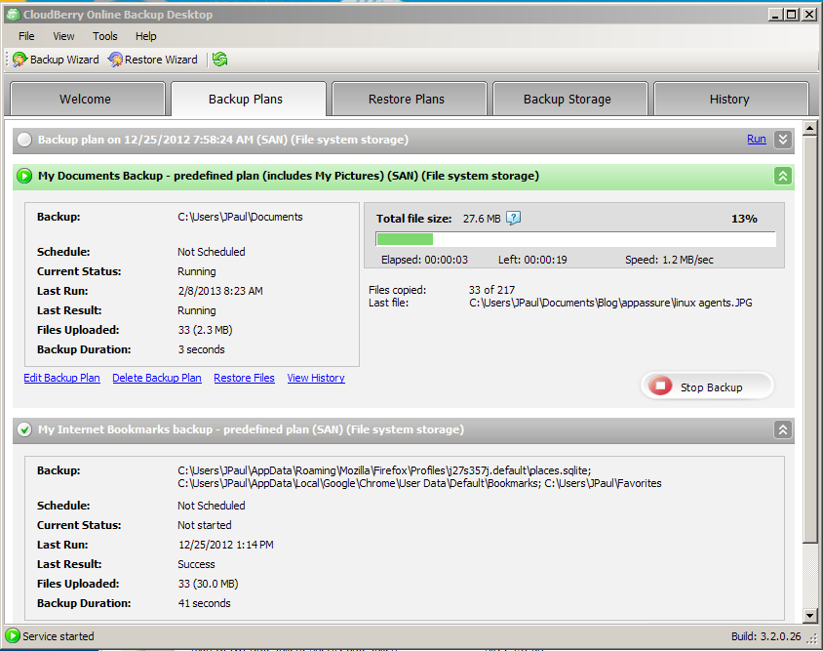This screenshot has height=651, width=823.
Task: Click the Left: 00:00:19 text
Action: [x=532, y=260]
